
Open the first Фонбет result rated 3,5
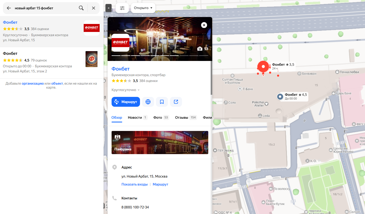[52, 31]
